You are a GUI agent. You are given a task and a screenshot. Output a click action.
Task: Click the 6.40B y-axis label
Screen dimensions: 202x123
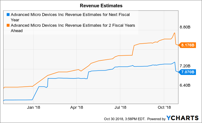tap(185, 85)
